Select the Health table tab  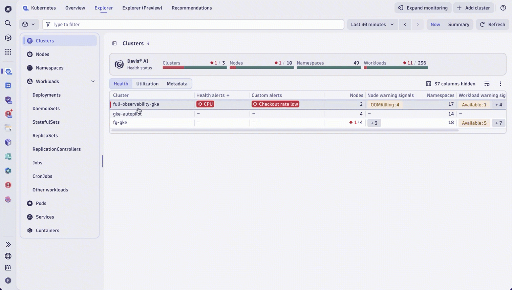tap(121, 84)
